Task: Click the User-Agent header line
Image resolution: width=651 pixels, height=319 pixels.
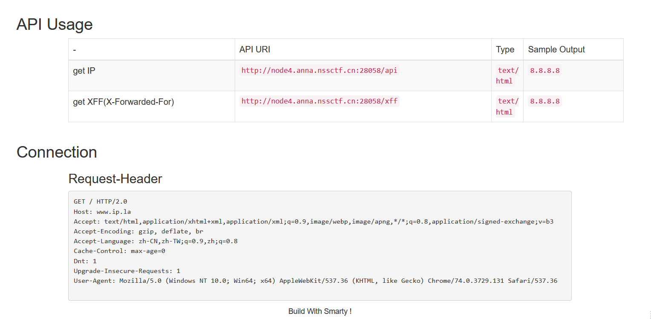Action: coord(315,281)
